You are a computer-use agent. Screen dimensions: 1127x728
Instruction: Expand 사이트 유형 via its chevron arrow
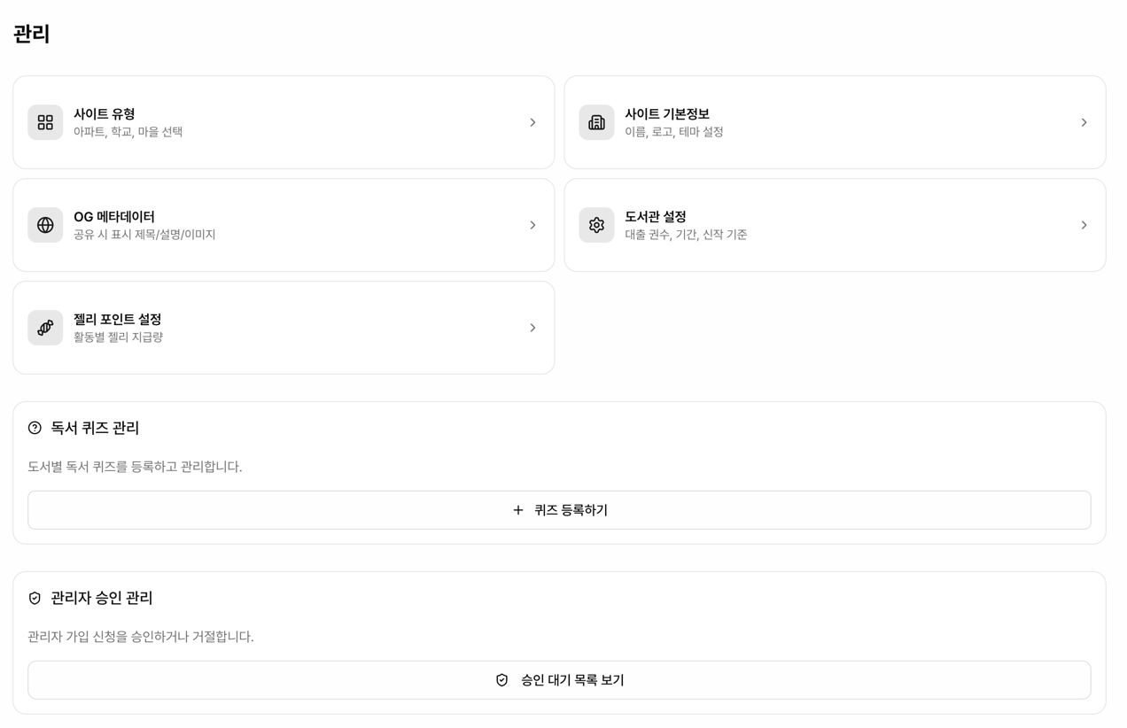click(532, 122)
